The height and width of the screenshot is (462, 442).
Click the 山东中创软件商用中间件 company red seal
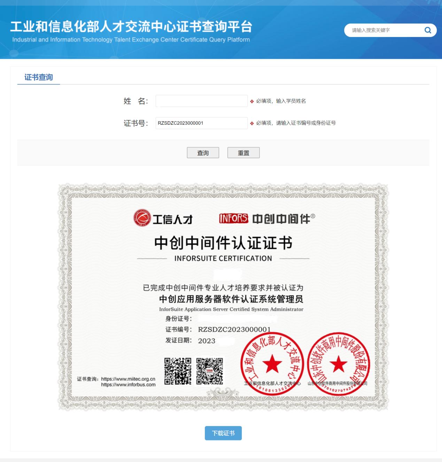click(338, 364)
